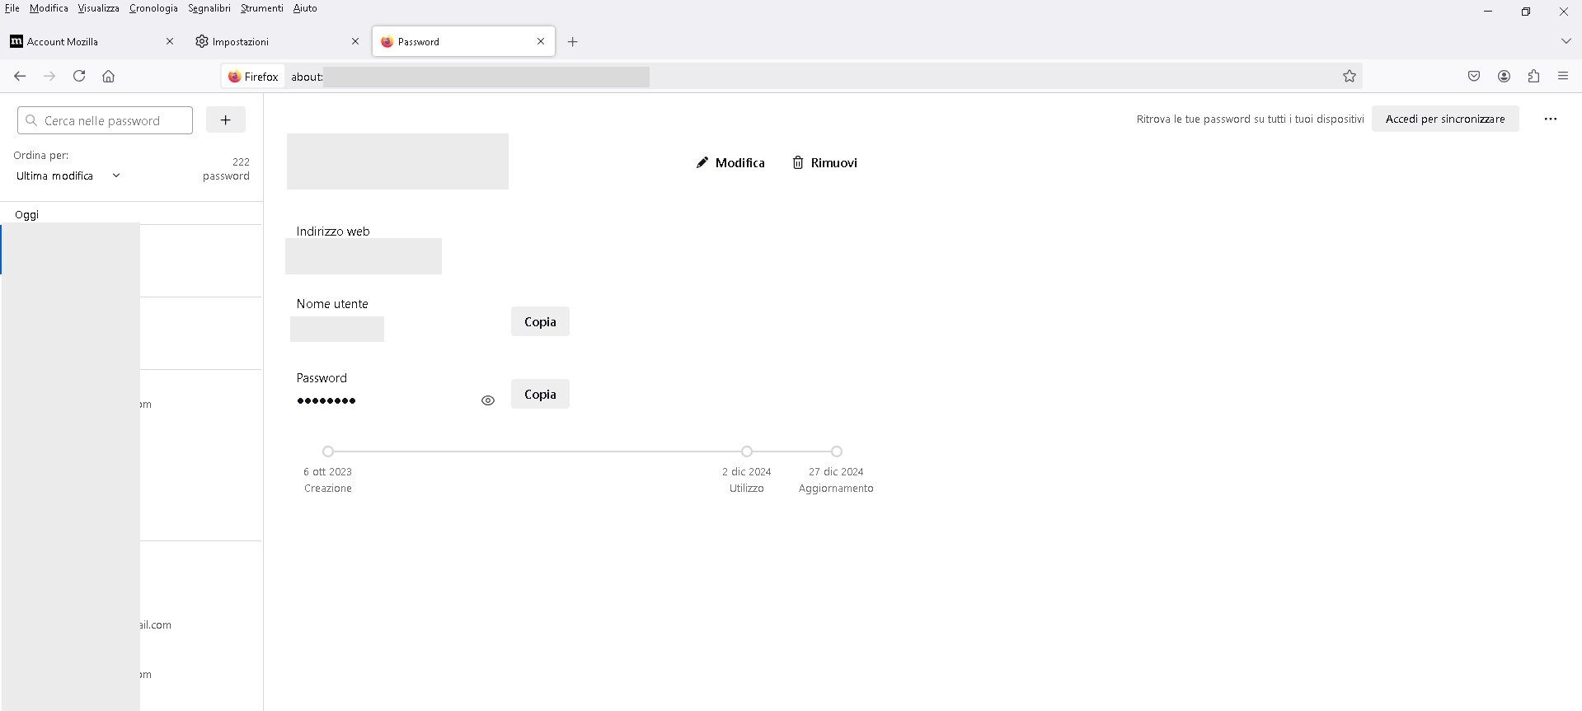The height and width of the screenshot is (711, 1582).
Task: Open the Firefox account icon
Action: [1504, 76]
